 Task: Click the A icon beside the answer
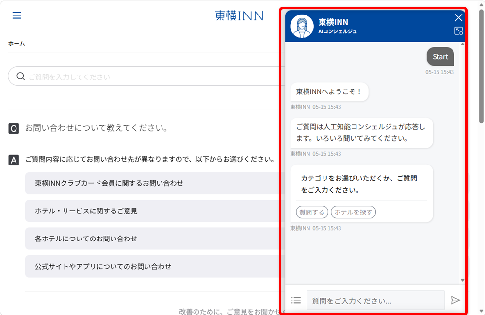click(x=14, y=160)
